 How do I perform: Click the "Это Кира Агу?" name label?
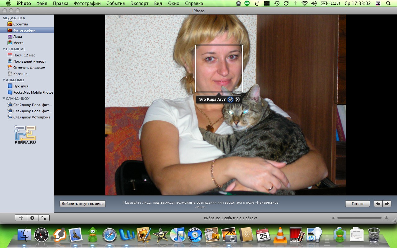pos(212,100)
